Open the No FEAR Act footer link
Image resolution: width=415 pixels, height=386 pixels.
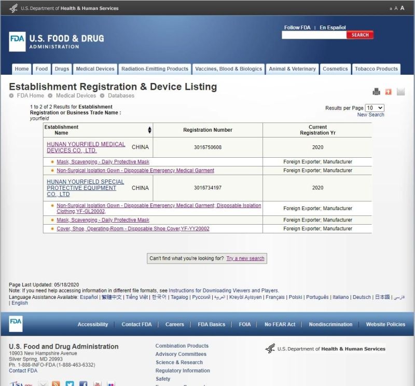point(280,324)
